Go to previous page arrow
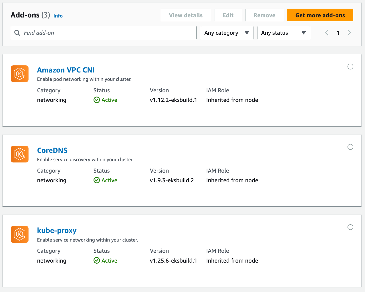The height and width of the screenshot is (292, 365). (x=327, y=33)
